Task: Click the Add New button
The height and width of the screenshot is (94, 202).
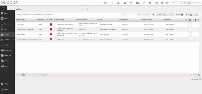Action: 161,15
